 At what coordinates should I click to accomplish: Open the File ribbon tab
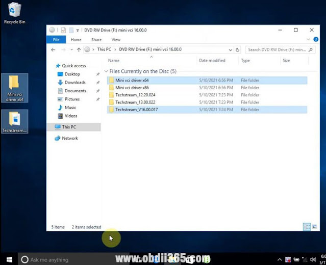(56, 40)
